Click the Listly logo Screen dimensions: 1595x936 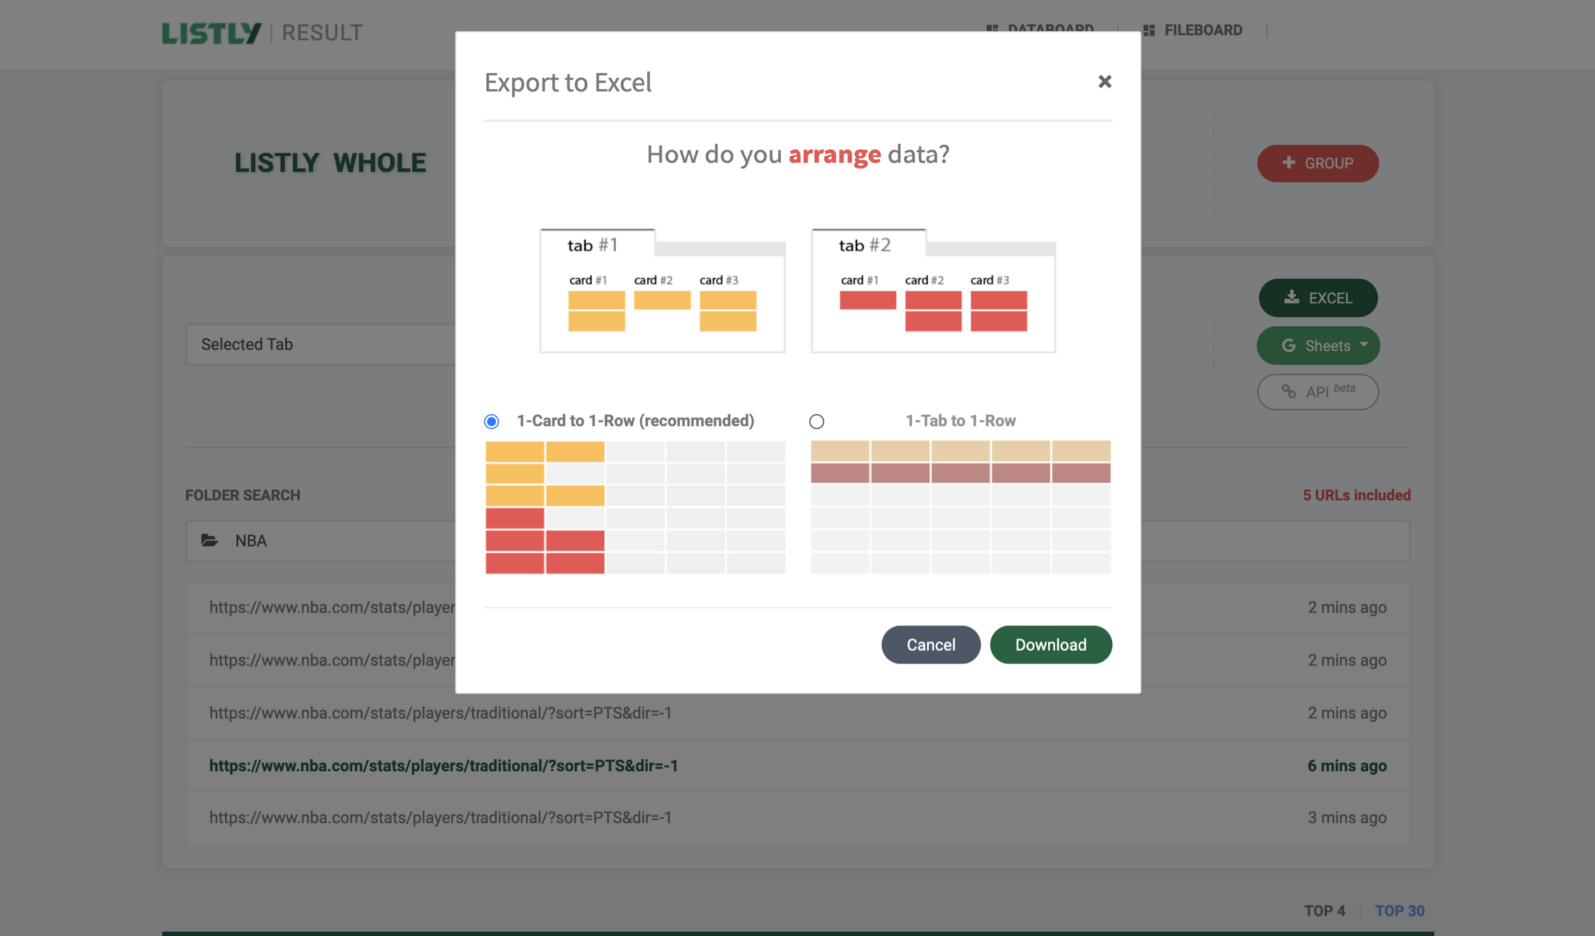click(x=211, y=33)
